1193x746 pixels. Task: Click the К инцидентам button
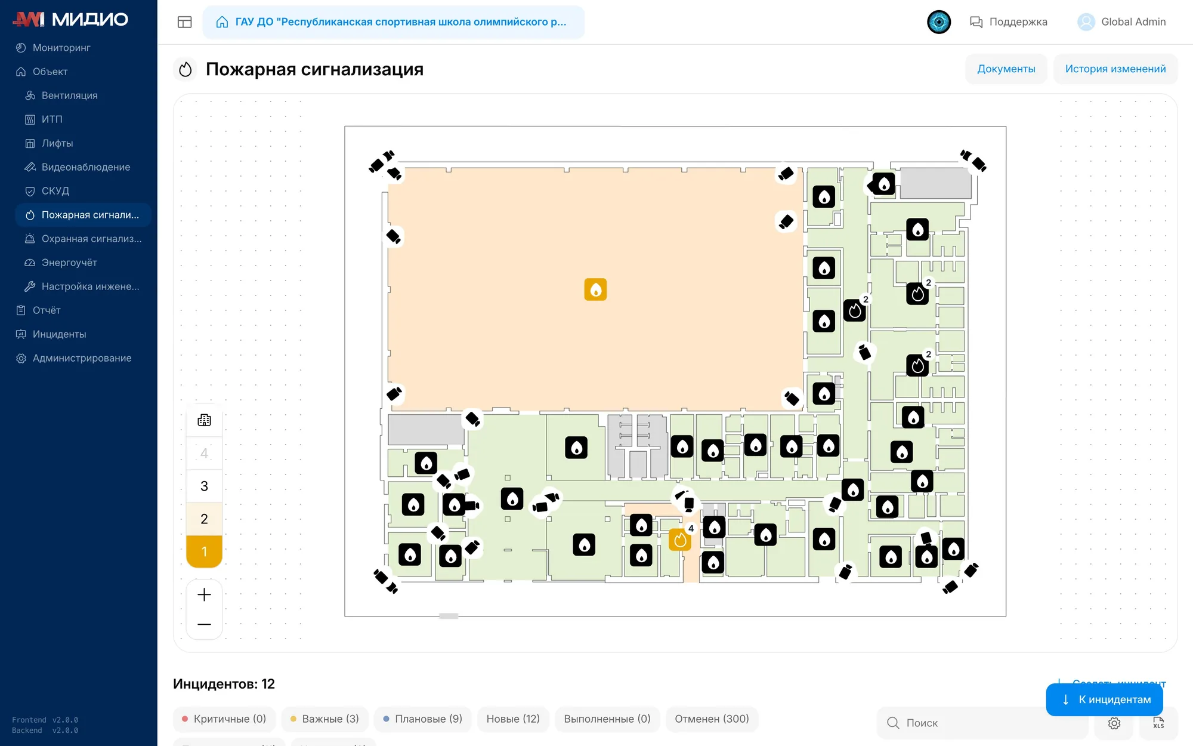tap(1105, 699)
